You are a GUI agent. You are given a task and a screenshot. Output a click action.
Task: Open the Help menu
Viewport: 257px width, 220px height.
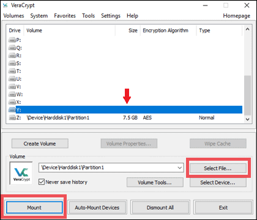(x=132, y=16)
